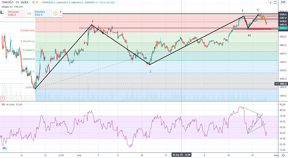Decrease order quantity with the minus stepper

[61, 15]
